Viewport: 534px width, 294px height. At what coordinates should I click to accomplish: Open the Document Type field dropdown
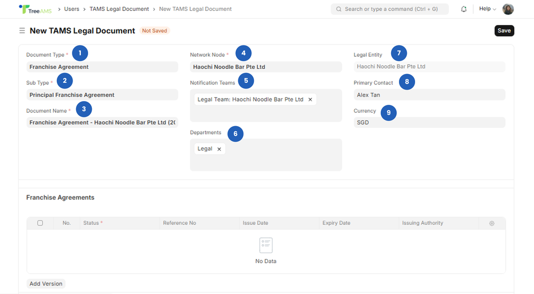[102, 67]
